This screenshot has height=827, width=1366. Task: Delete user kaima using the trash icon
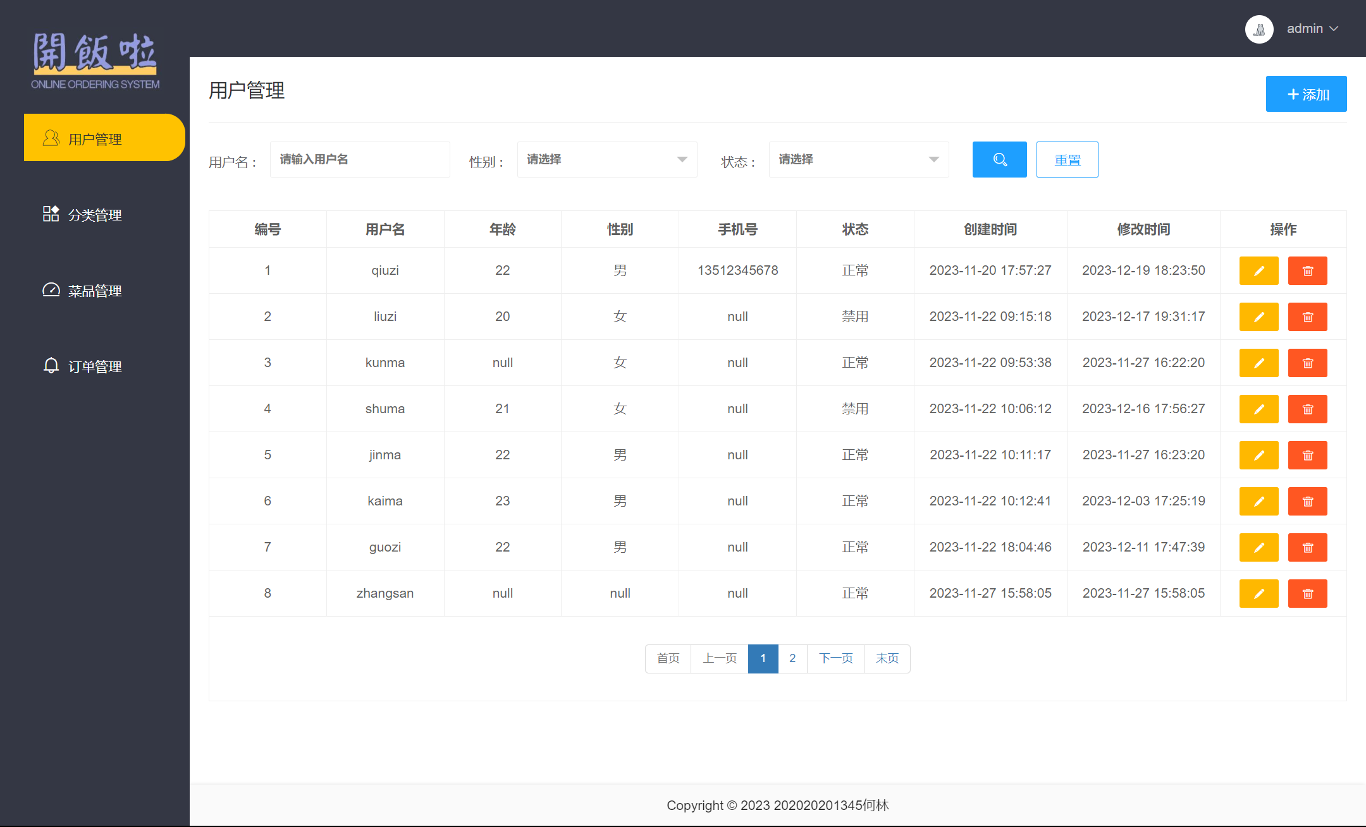[1308, 501]
